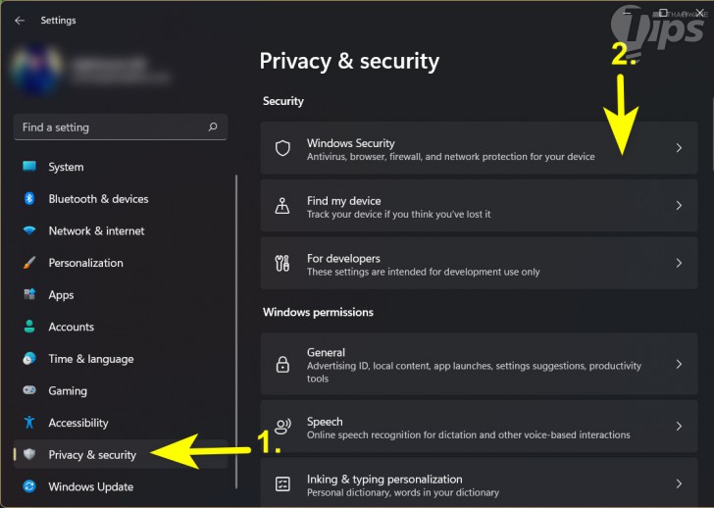Screen dimensions: 714x508
Task: Click the Security section heading
Action: (x=283, y=101)
